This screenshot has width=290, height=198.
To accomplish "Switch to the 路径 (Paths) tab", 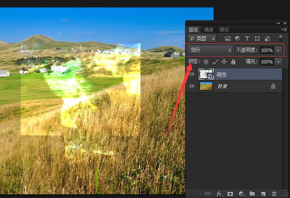I will click(224, 30).
